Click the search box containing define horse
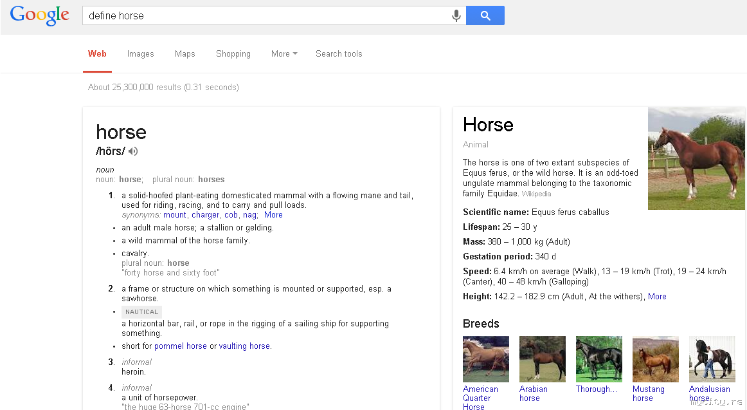This screenshot has width=747, height=410. point(274,15)
